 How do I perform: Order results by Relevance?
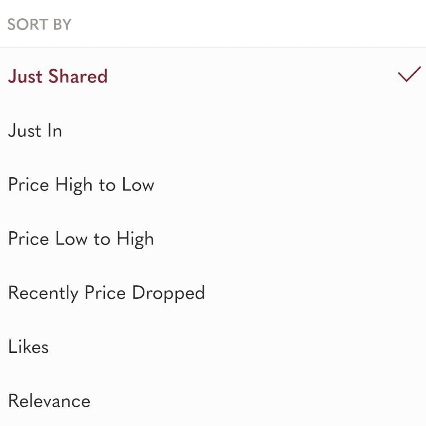(x=213, y=401)
